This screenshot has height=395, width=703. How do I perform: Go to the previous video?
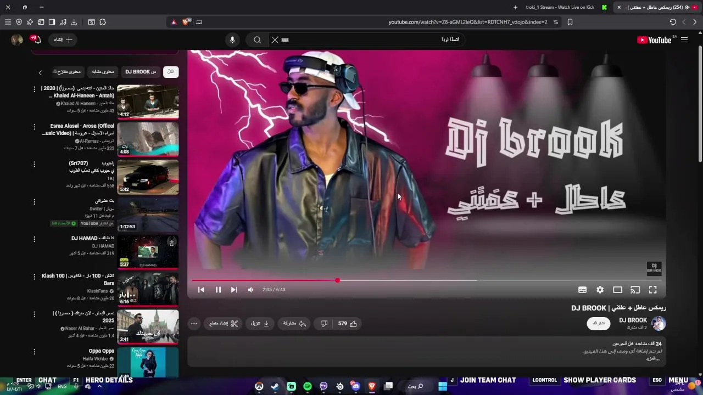coord(201,290)
